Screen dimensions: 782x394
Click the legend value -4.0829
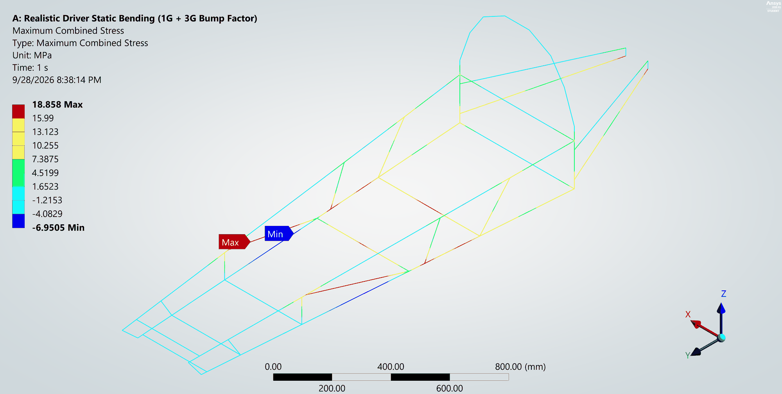[x=47, y=214]
